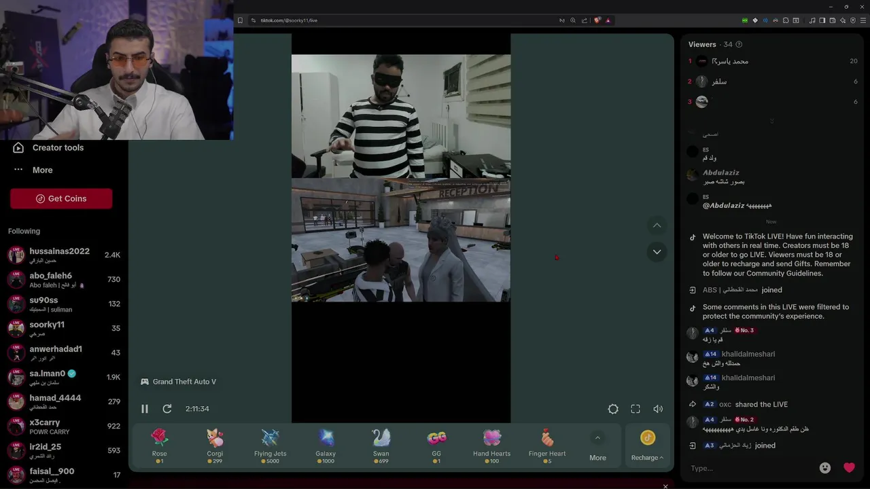Click the stream elapsed time 2:11:34
Screen dimensions: 870x489
pyautogui.click(x=197, y=409)
